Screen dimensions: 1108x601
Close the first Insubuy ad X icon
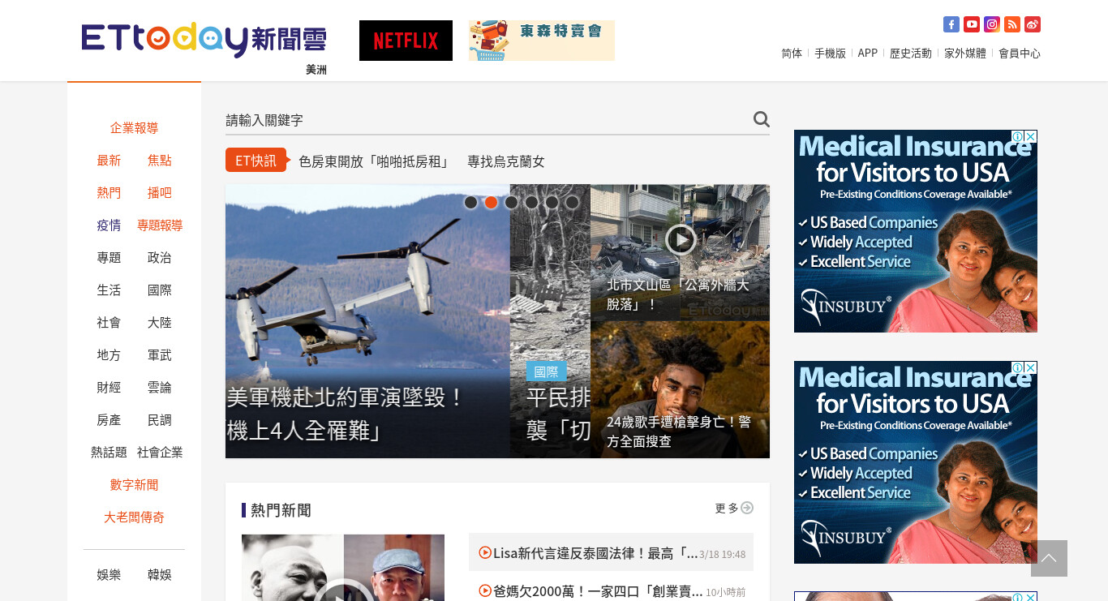tap(1031, 136)
